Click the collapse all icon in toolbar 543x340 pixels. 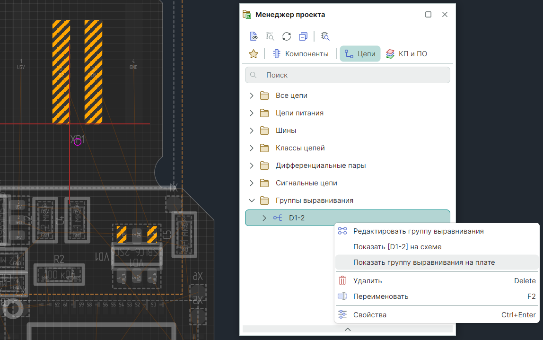coord(303,36)
